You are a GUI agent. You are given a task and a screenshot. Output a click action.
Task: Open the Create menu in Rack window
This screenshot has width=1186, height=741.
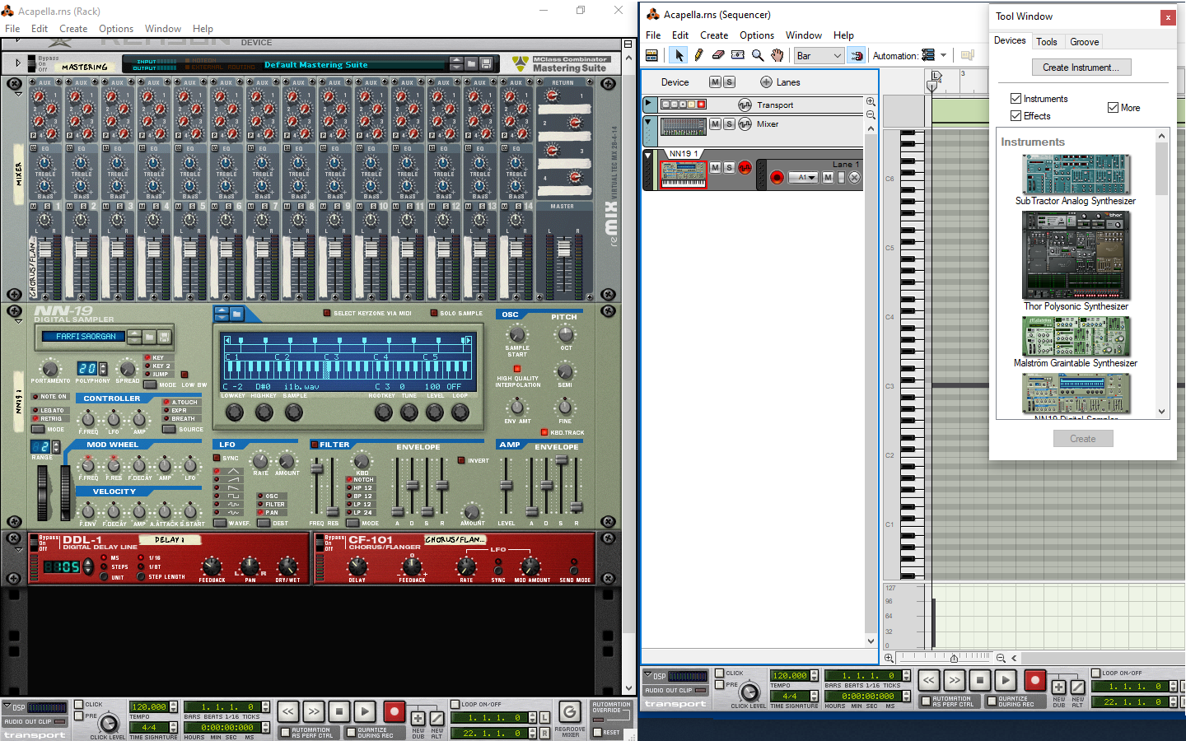pyautogui.click(x=73, y=29)
